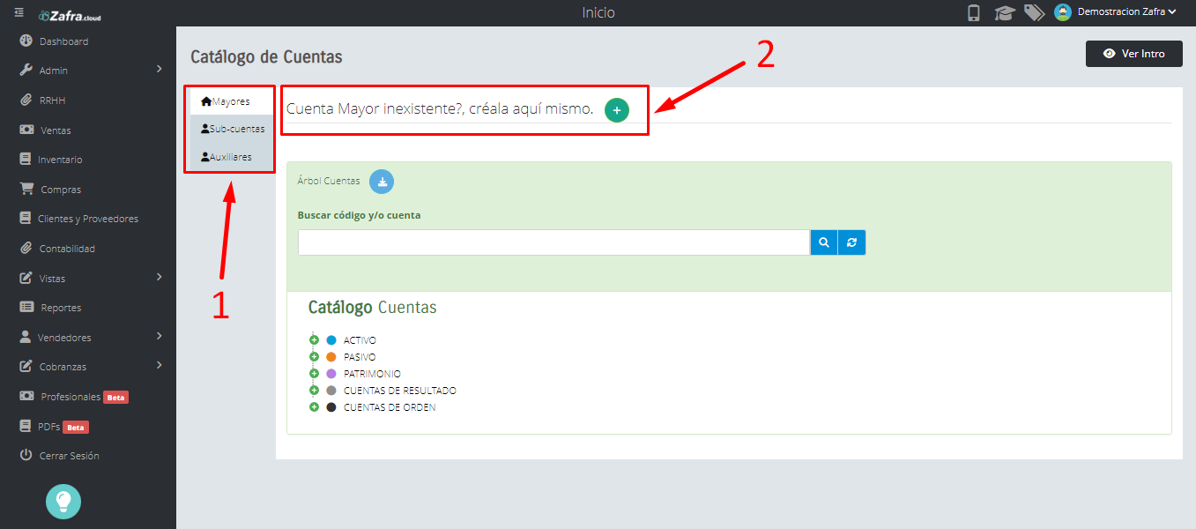Screen dimensions: 1196x529
Task: Click the Vendedores person icon
Action: tap(25, 337)
